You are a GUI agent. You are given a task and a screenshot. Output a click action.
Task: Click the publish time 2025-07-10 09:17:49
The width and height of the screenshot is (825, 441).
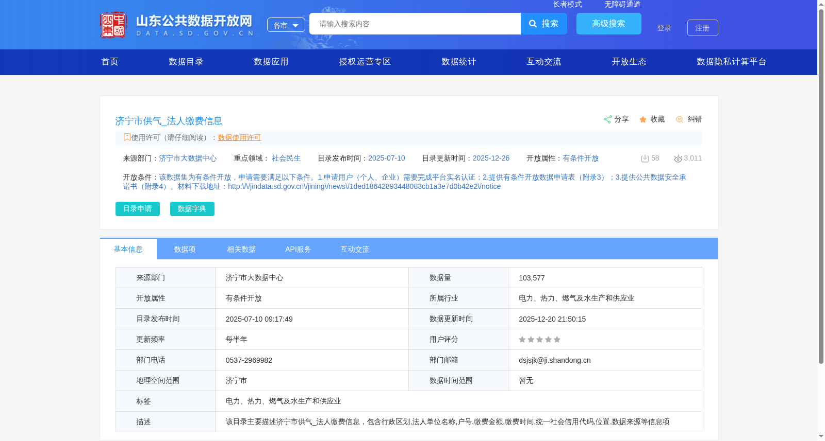[259, 319]
